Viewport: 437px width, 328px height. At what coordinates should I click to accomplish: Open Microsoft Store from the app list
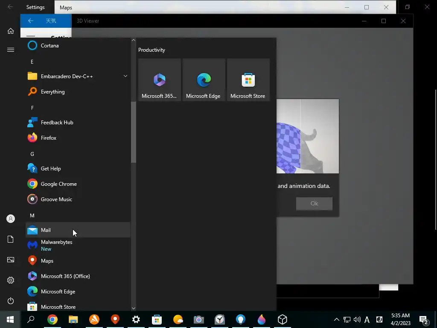tap(78, 306)
